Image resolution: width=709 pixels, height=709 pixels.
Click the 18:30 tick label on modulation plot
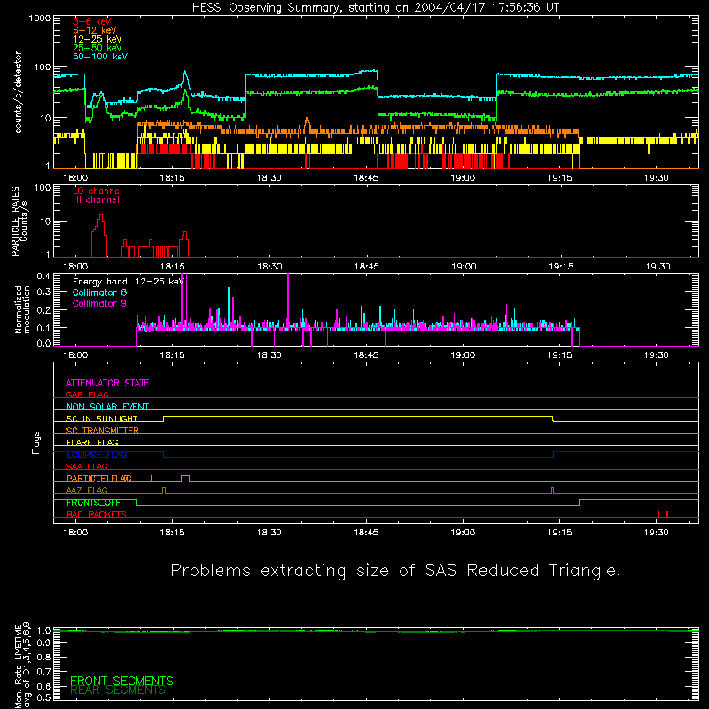pyautogui.click(x=269, y=355)
